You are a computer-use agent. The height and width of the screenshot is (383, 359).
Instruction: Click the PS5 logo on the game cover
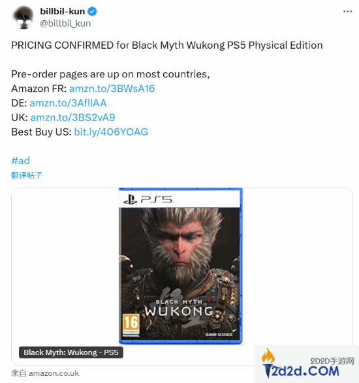coord(148,199)
